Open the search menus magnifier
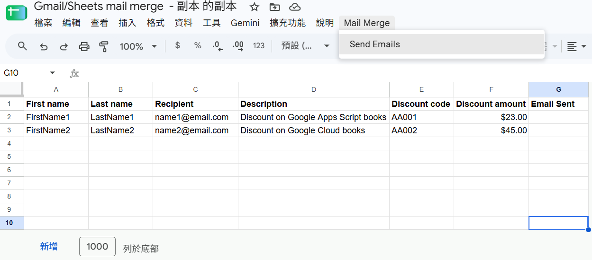This screenshot has width=592, height=260. coord(22,46)
